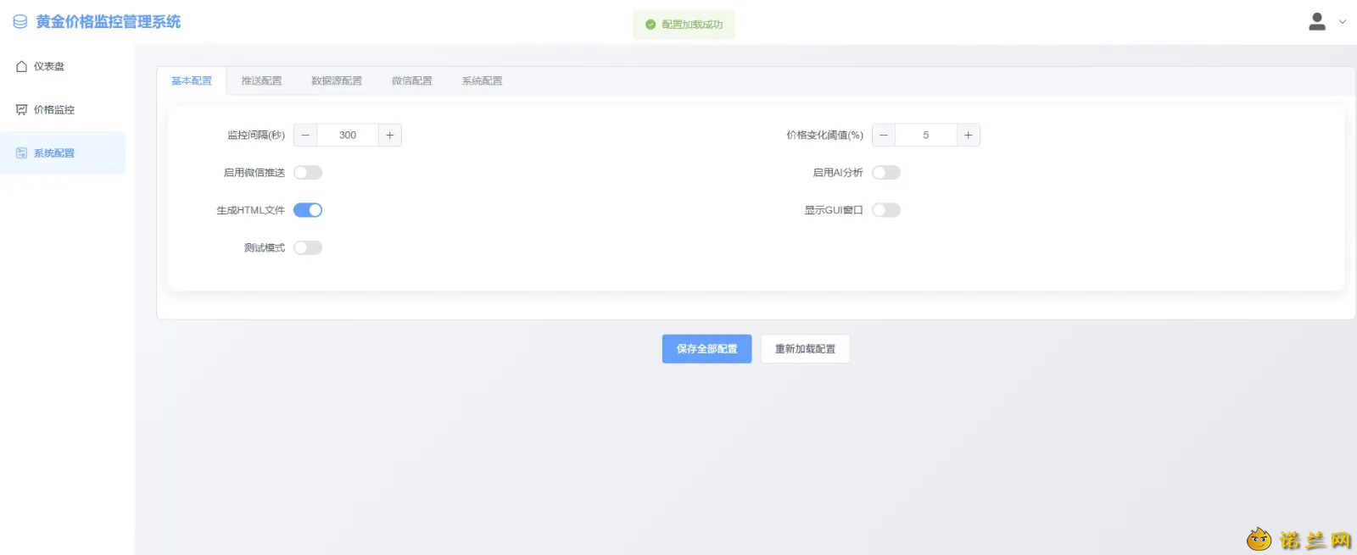Open 仪表盘 in the sidebar
The height and width of the screenshot is (555, 1357).
click(x=63, y=66)
